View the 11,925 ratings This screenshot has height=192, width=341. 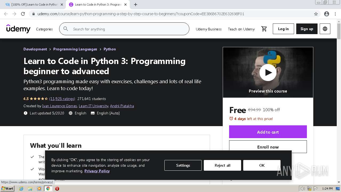click(x=62, y=99)
